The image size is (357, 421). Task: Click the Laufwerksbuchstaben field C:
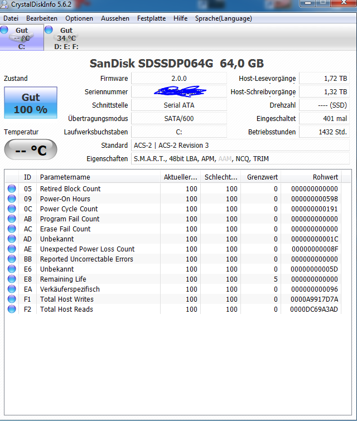point(179,132)
